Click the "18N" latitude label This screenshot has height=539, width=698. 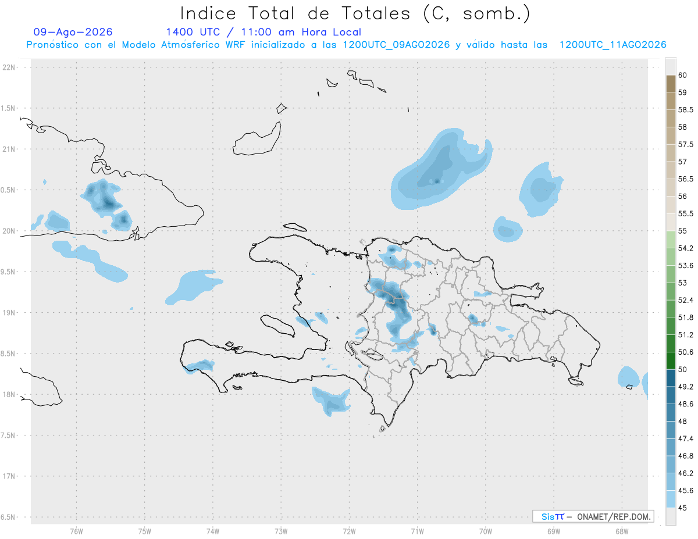10,395
